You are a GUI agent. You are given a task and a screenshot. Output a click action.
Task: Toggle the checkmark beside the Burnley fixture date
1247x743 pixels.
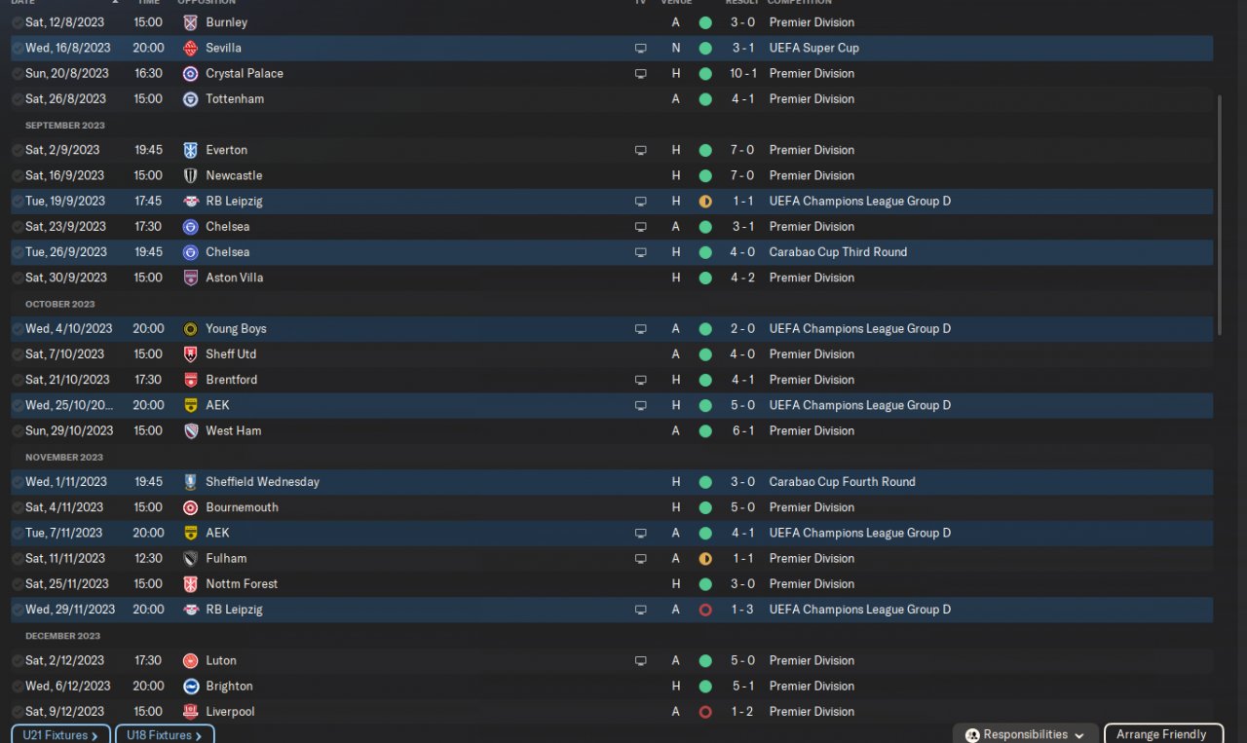tap(18, 22)
